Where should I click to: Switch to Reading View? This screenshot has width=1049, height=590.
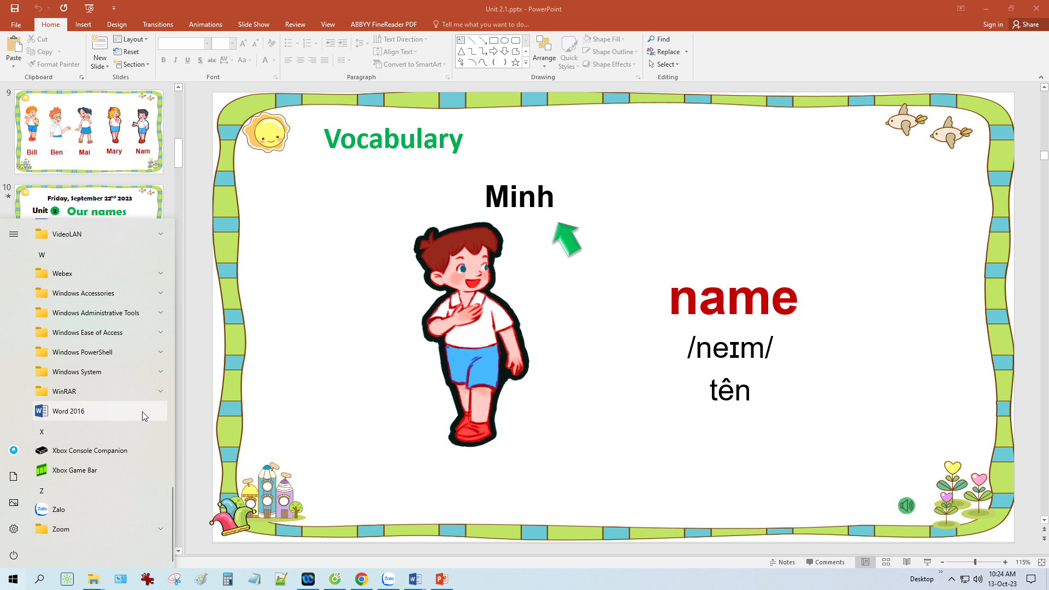(907, 562)
